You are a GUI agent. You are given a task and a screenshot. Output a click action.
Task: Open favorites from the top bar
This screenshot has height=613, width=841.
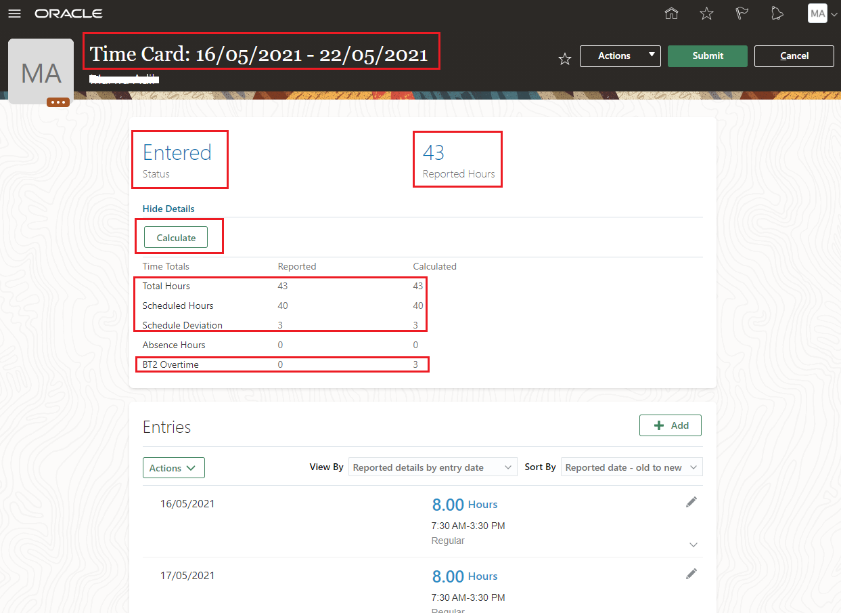(706, 13)
